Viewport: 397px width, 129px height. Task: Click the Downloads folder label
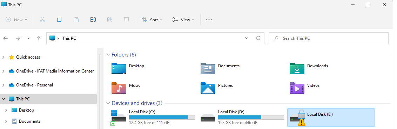(317, 66)
